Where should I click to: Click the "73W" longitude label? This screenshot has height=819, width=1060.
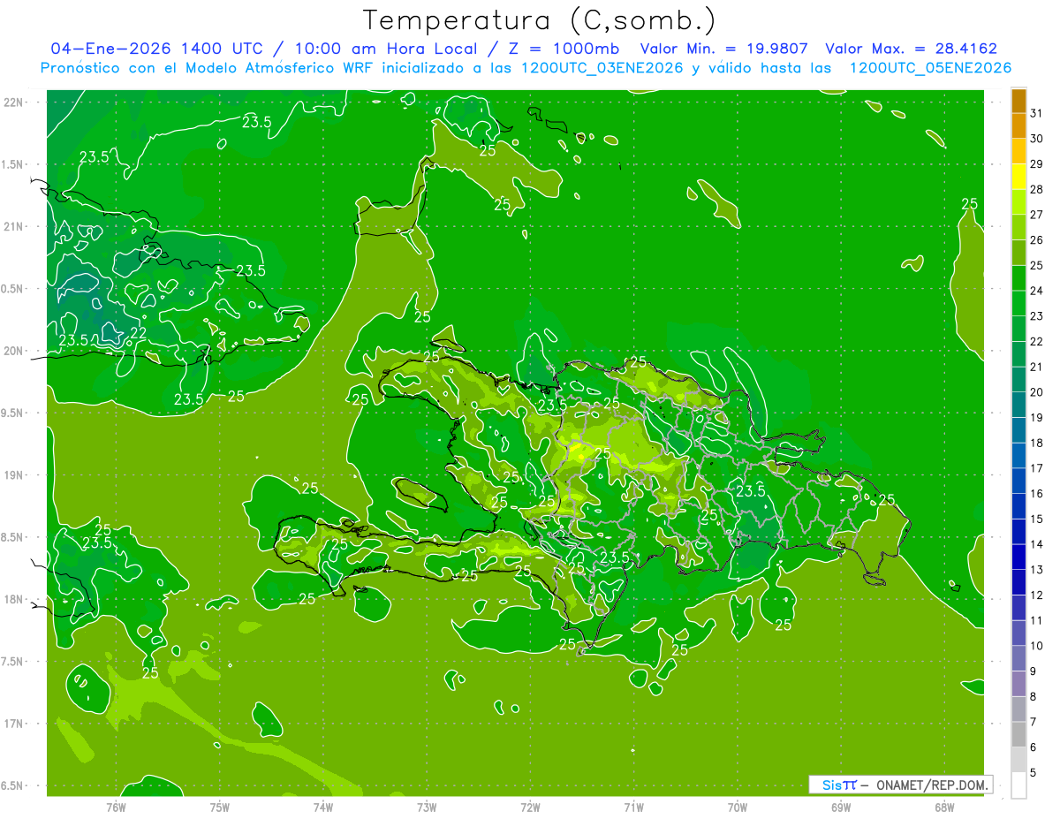[427, 807]
